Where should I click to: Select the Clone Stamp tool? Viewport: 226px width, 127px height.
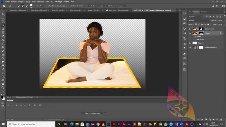[3, 47]
